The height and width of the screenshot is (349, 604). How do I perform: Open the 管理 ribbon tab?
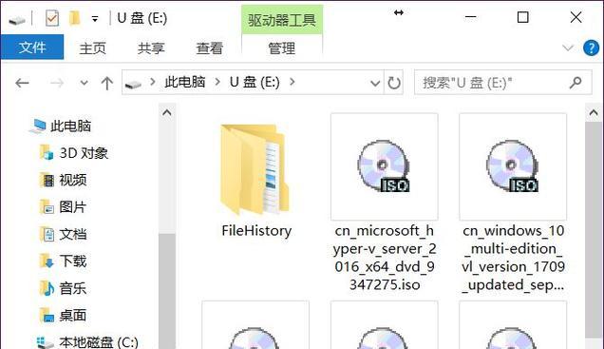pyautogui.click(x=282, y=48)
